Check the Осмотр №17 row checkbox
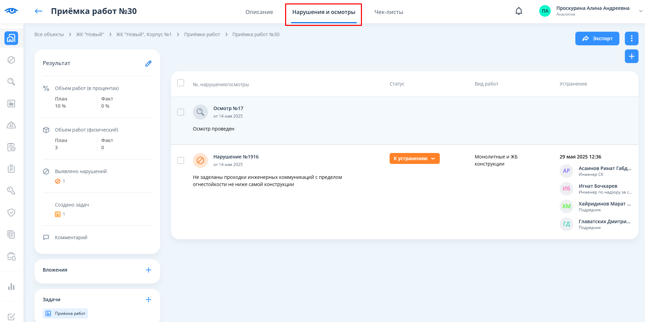 coord(181,112)
